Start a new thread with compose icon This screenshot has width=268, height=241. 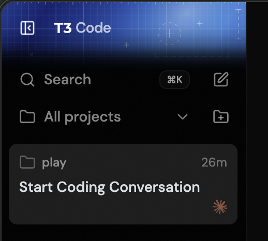pyautogui.click(x=221, y=79)
